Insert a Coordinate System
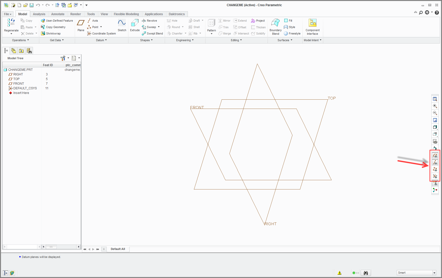Image resolution: width=442 pixels, height=278 pixels. tap(102, 33)
